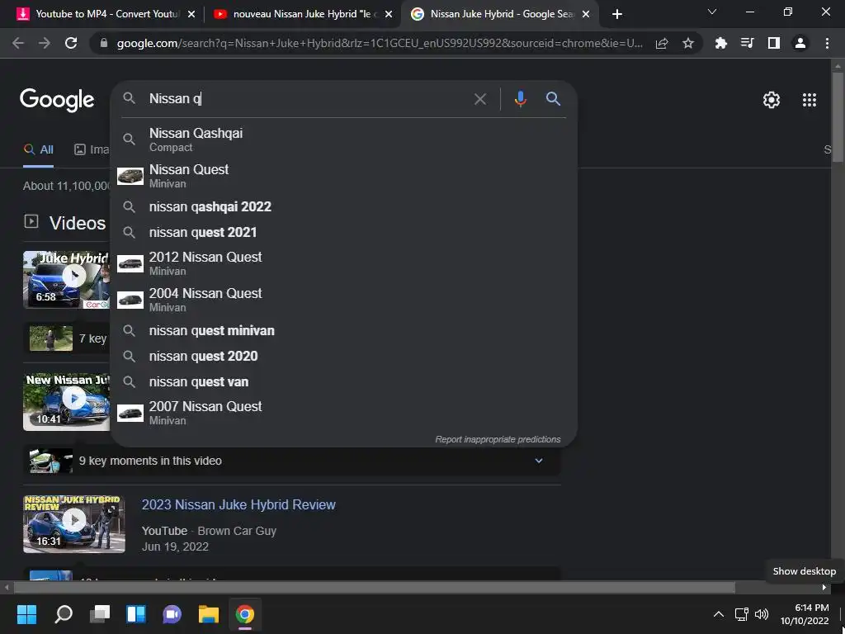Open the Windows Start menu

click(x=26, y=614)
